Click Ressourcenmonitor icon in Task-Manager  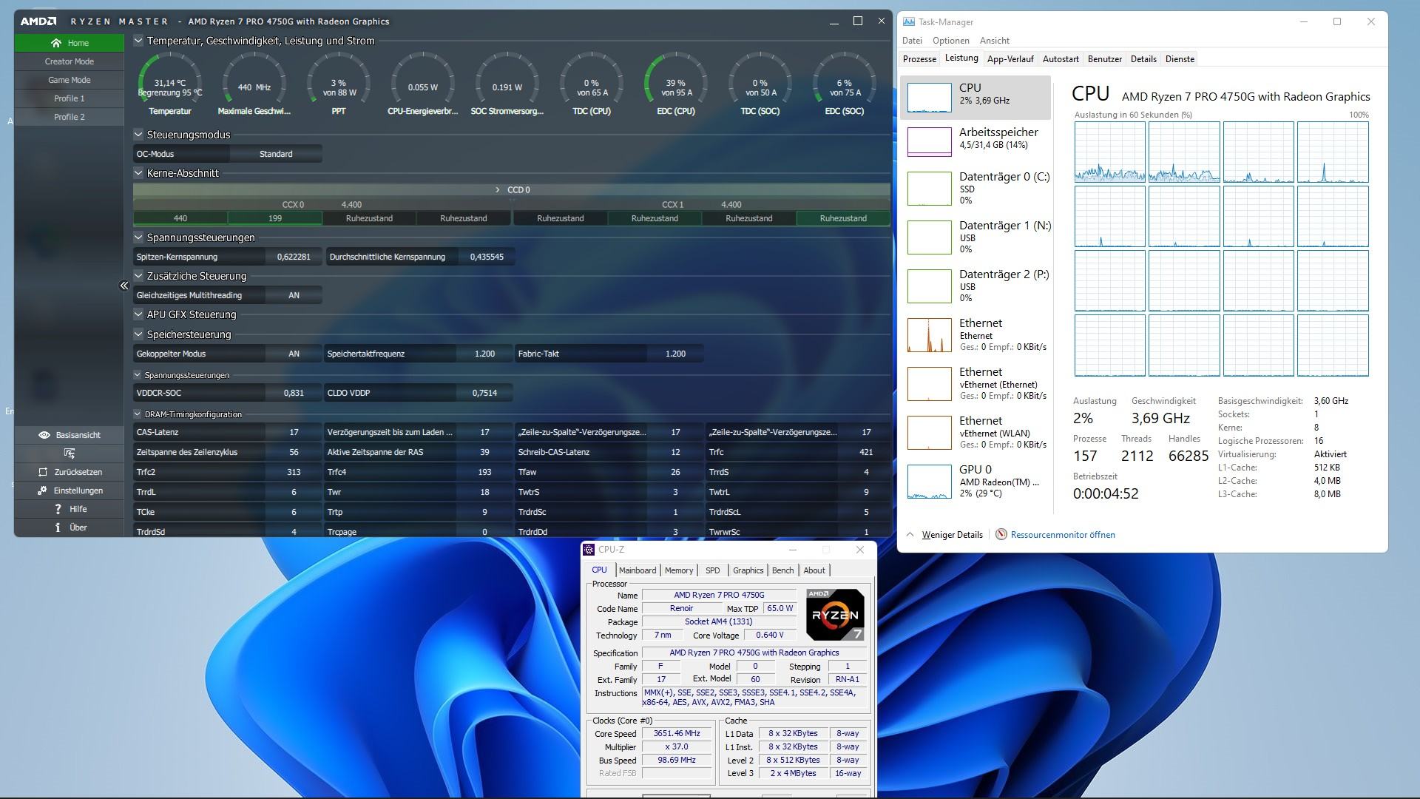point(1001,535)
